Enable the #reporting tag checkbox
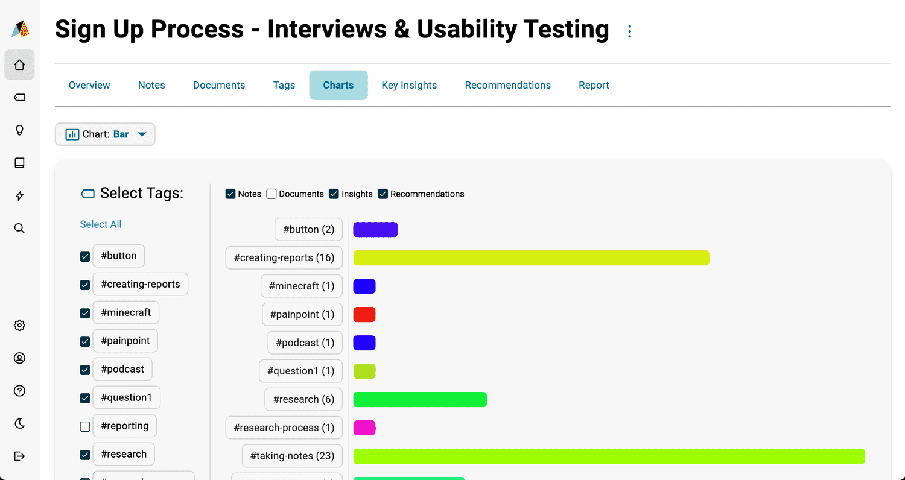Image resolution: width=905 pixels, height=480 pixels. tap(84, 426)
